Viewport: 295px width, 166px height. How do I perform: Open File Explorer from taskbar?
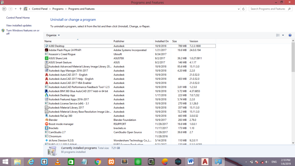pyautogui.click(x=18, y=162)
